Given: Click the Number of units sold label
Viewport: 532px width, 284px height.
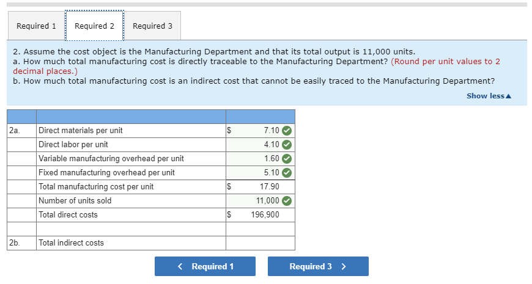Looking at the screenshot, I should point(75,201).
